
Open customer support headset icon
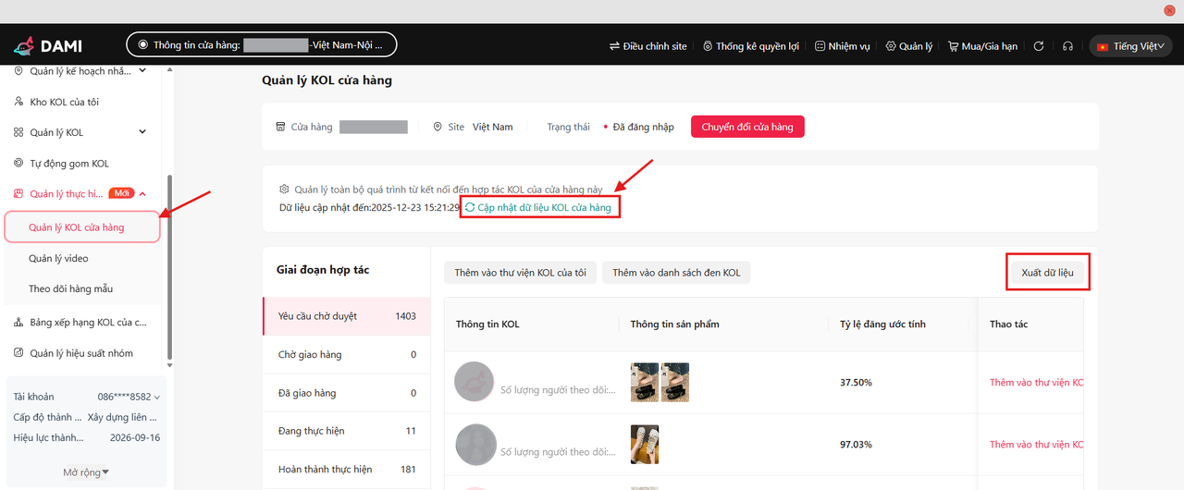1067,46
